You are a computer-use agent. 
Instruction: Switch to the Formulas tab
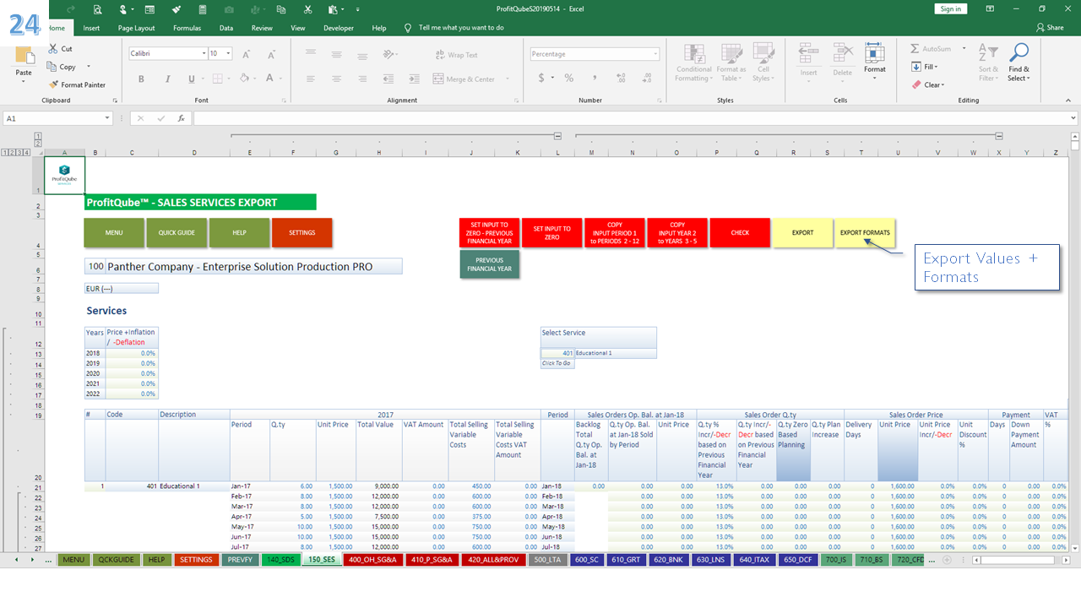point(187,28)
